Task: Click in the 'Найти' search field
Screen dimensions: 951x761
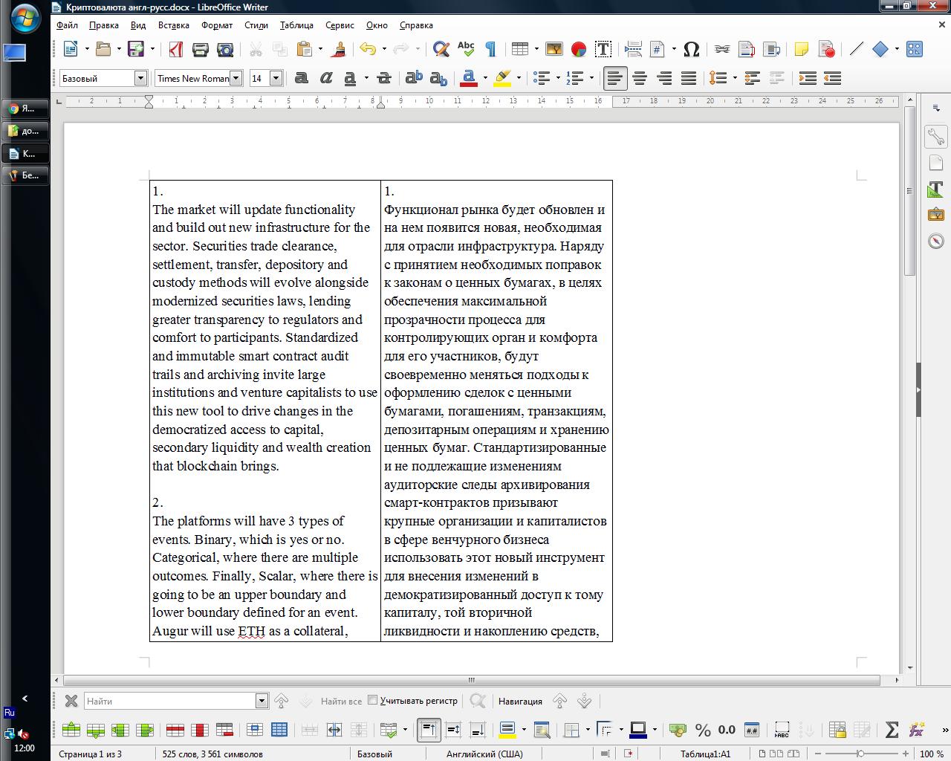Action: pos(169,701)
